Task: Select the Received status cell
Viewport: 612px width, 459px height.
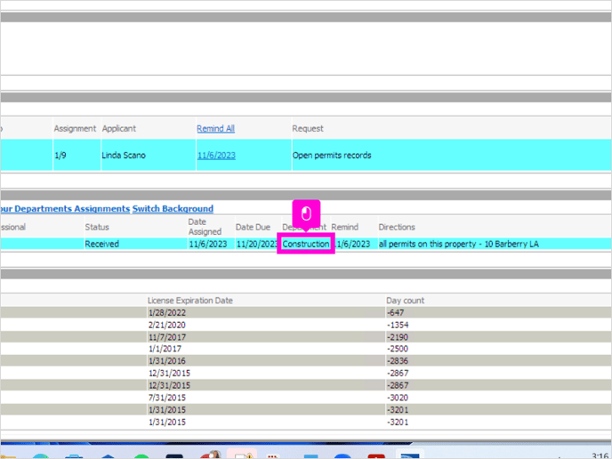Action: click(x=102, y=244)
